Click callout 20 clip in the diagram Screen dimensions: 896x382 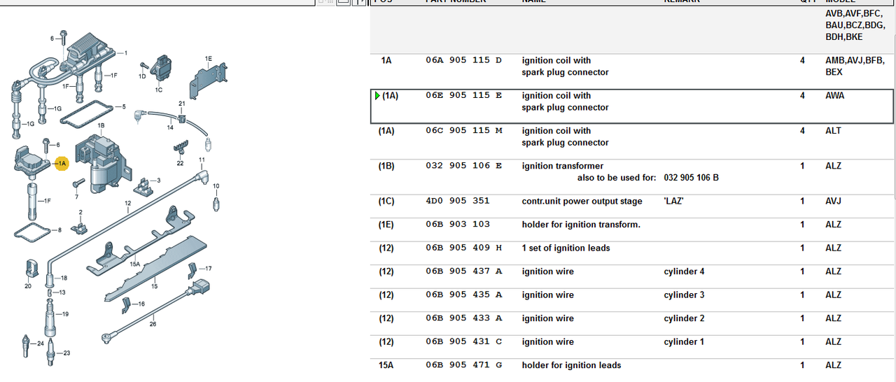click(28, 285)
